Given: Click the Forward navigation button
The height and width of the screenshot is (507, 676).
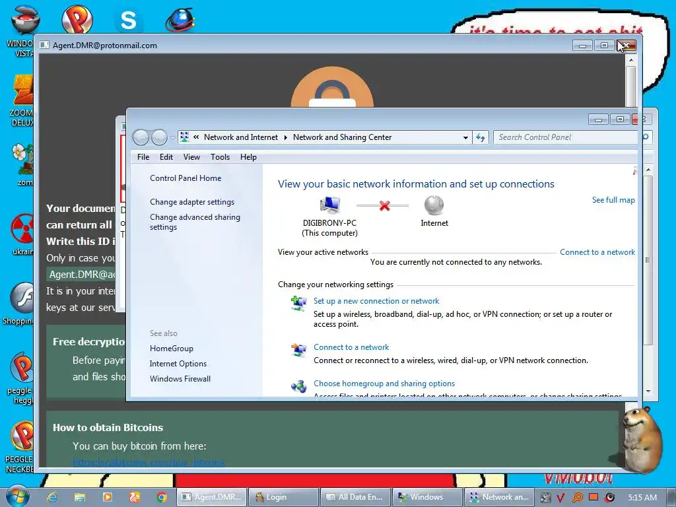Looking at the screenshot, I should tap(159, 137).
